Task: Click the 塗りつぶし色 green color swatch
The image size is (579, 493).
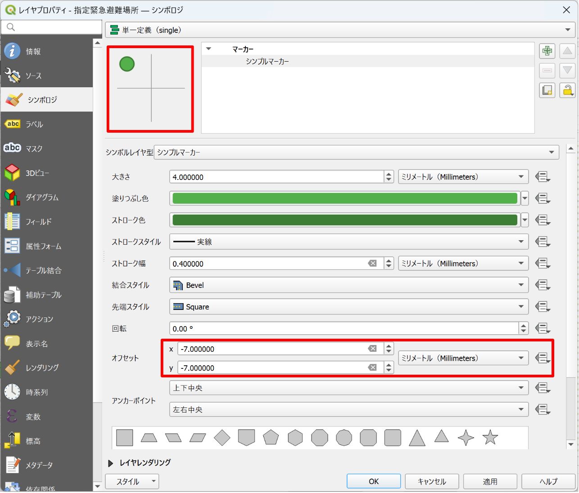Action: (x=345, y=198)
